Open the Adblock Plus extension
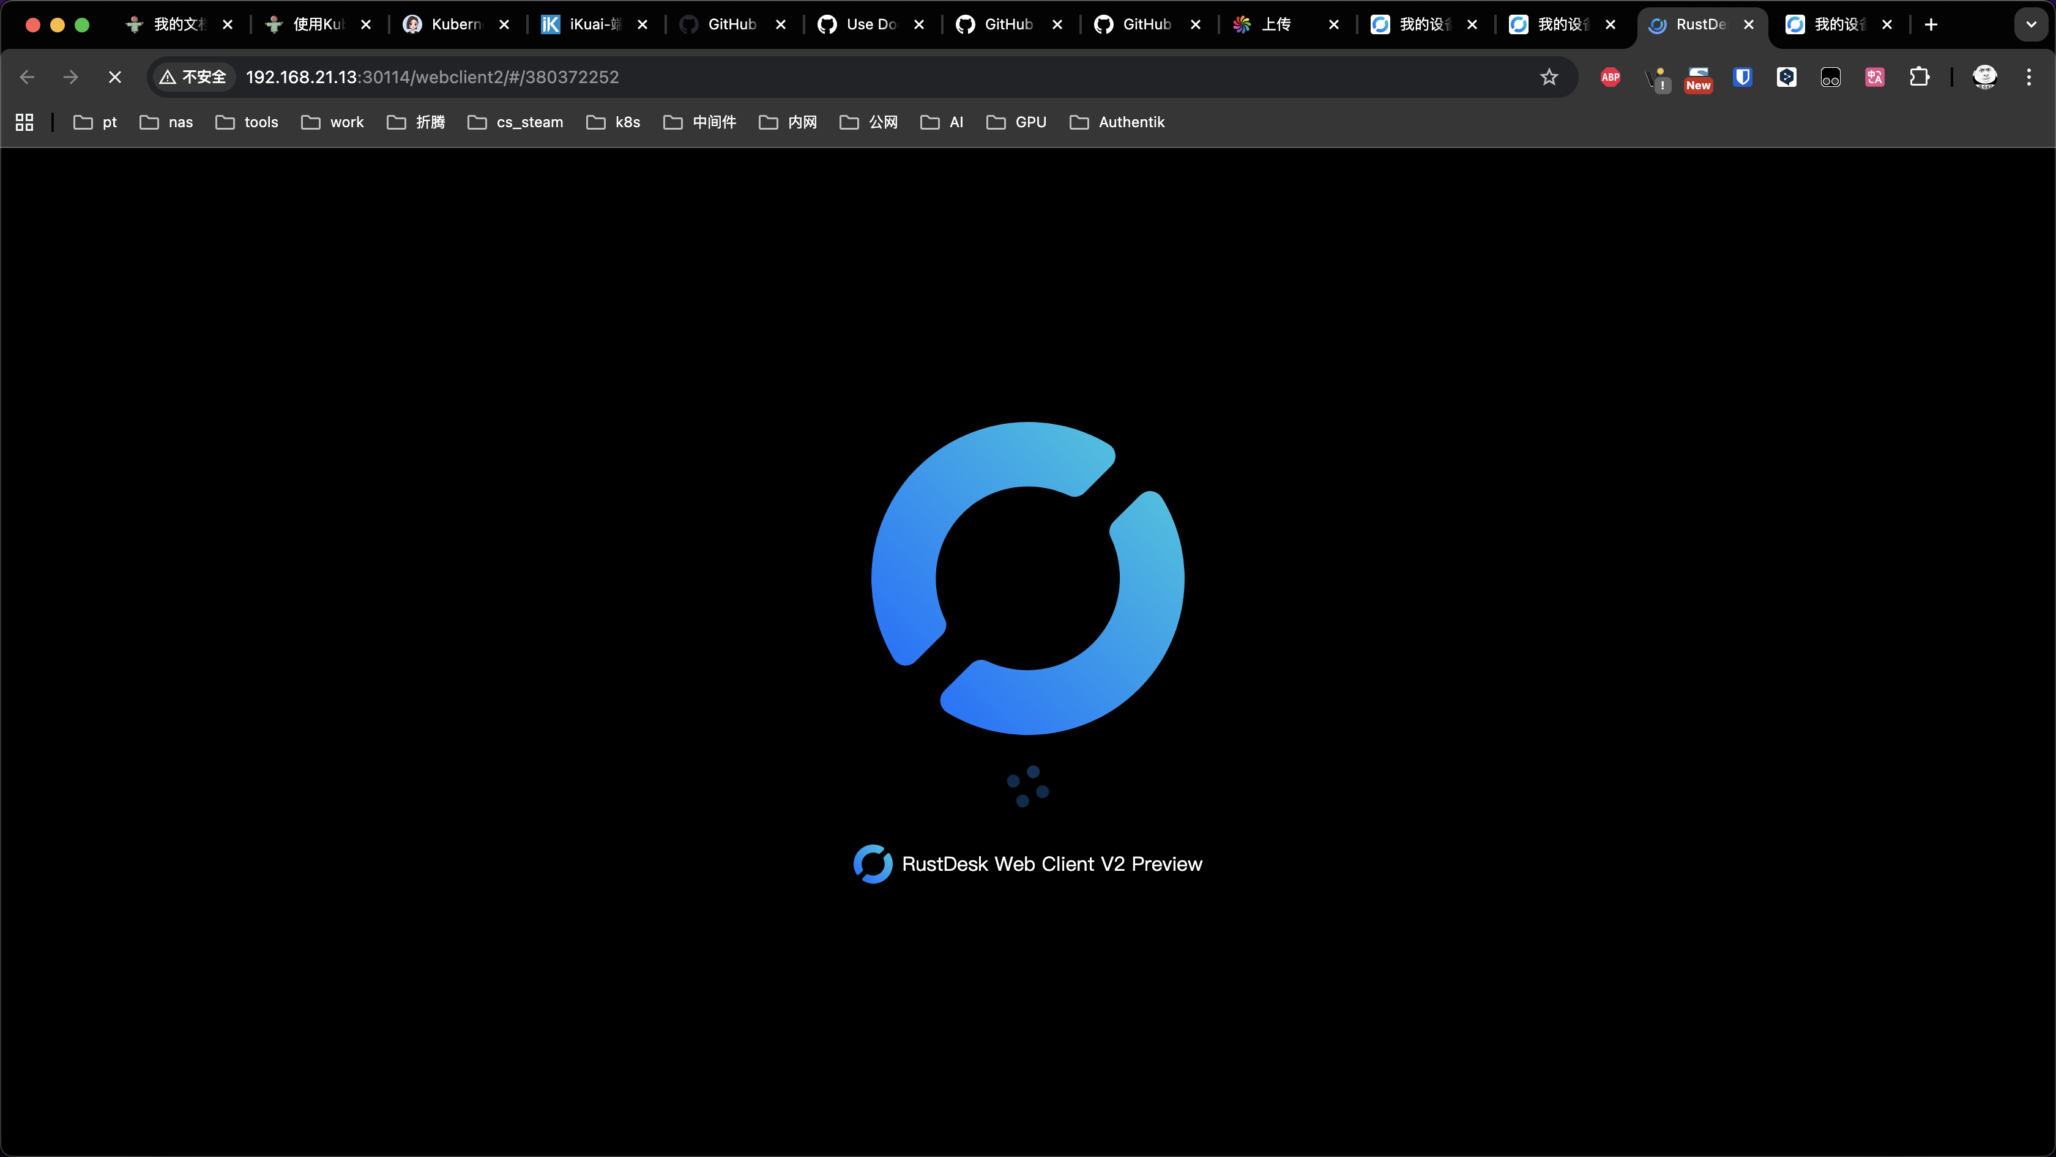The height and width of the screenshot is (1157, 2056). click(x=1610, y=76)
